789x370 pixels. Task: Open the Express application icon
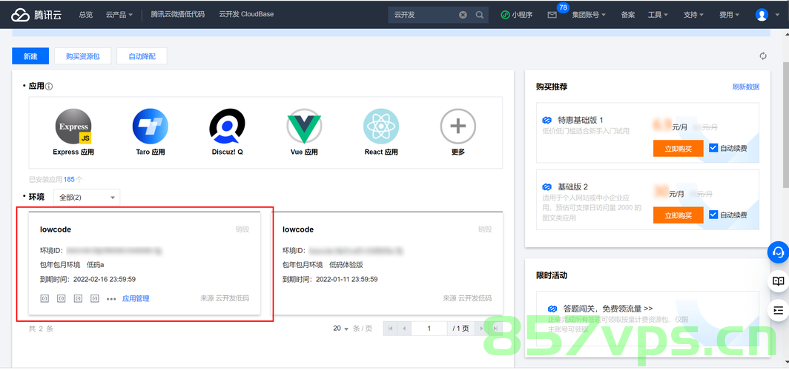[x=73, y=126]
